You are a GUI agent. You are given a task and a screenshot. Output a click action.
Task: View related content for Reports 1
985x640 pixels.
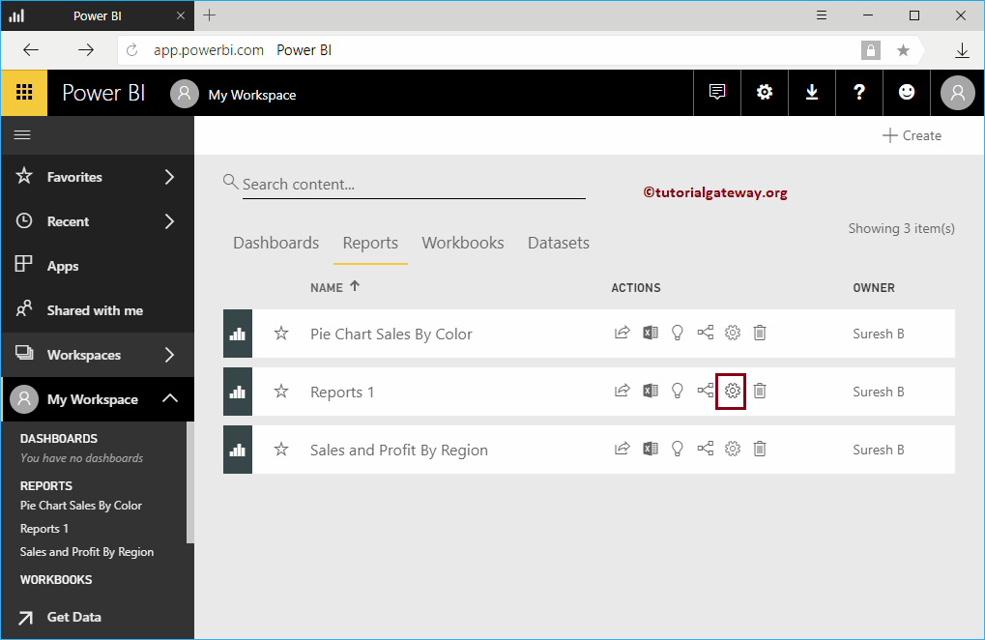click(x=705, y=391)
